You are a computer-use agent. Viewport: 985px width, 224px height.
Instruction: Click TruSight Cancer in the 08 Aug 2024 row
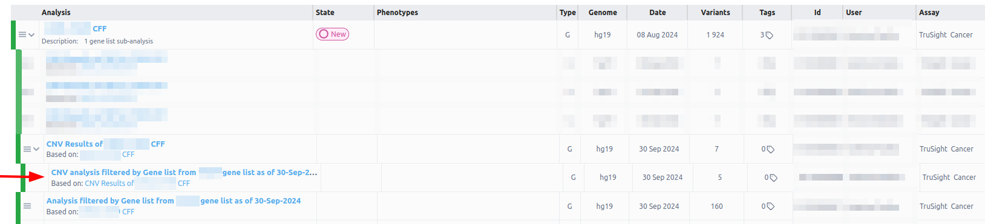click(x=946, y=35)
